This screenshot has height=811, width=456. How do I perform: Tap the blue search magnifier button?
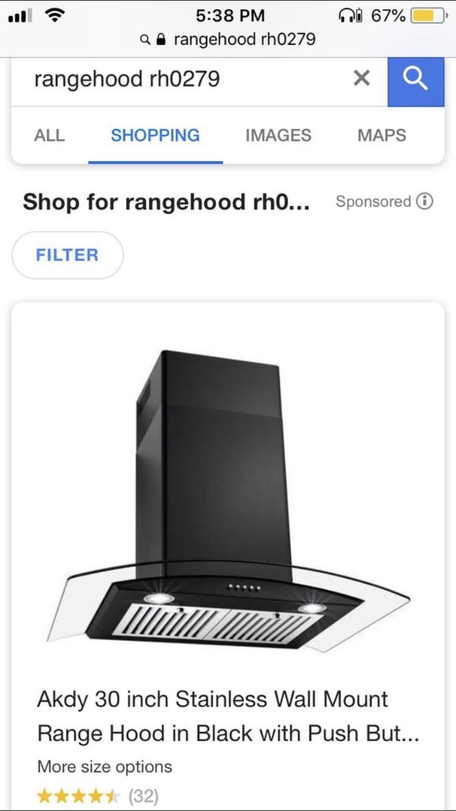[x=416, y=78]
